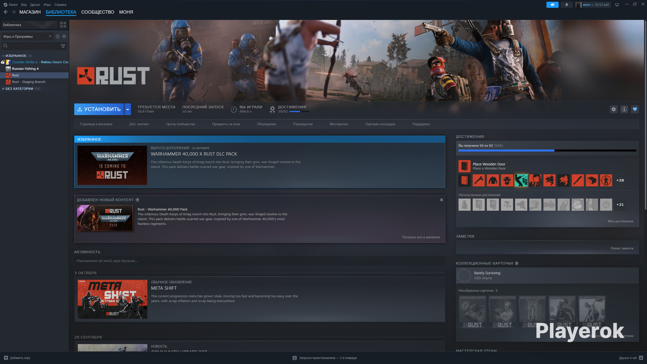Image resolution: width=647 pixels, height=364 pixels.
Task: Select the skull mask achievement icon
Action: 507,180
